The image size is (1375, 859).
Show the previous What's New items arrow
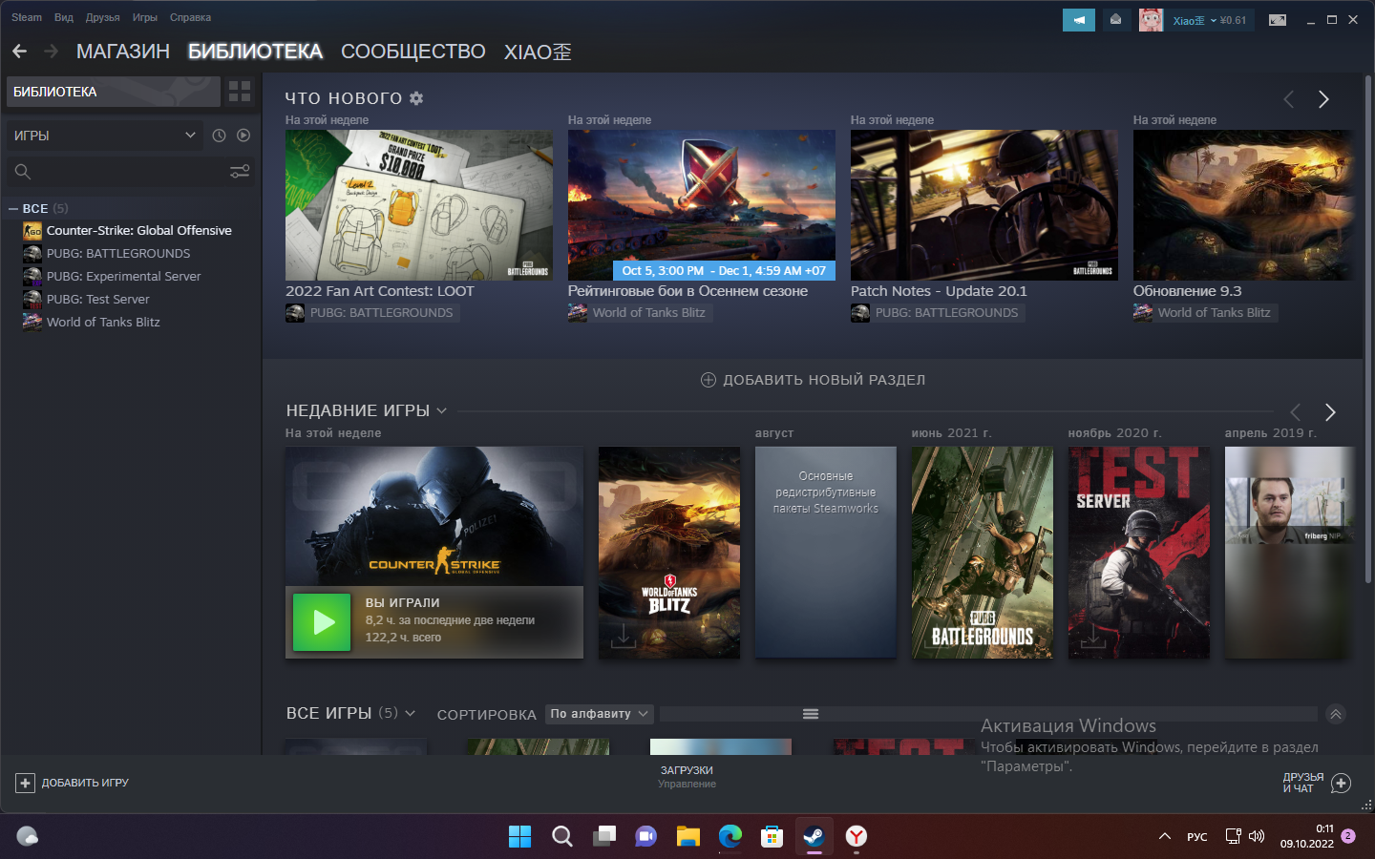[1289, 99]
